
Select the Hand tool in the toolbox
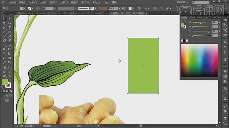tap(4, 76)
